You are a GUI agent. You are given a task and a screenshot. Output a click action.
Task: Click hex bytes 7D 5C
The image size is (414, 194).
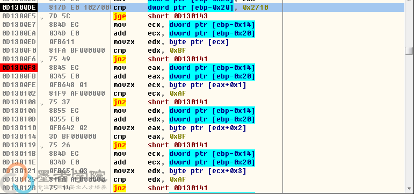pyautogui.click(x=60, y=16)
